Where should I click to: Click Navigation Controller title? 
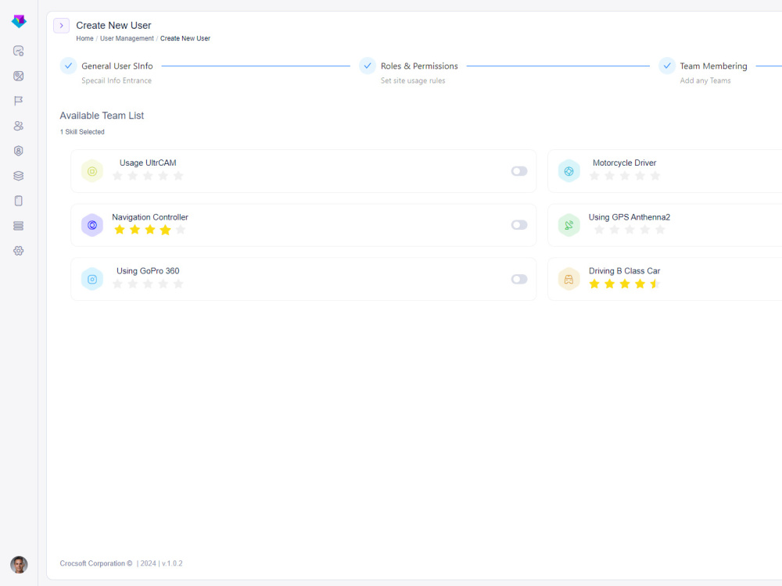point(150,217)
